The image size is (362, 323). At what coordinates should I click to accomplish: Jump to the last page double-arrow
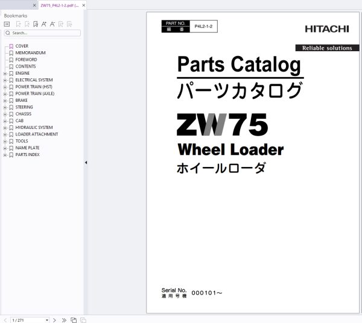coord(64,320)
